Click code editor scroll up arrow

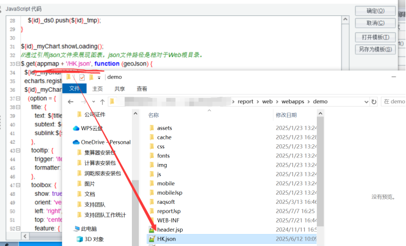coord(345,20)
